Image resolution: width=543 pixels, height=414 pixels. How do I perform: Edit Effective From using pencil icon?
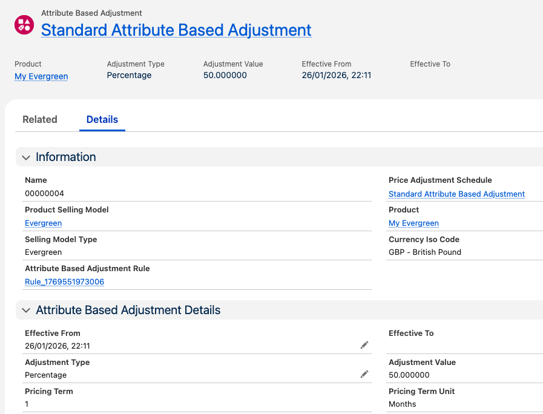click(364, 345)
